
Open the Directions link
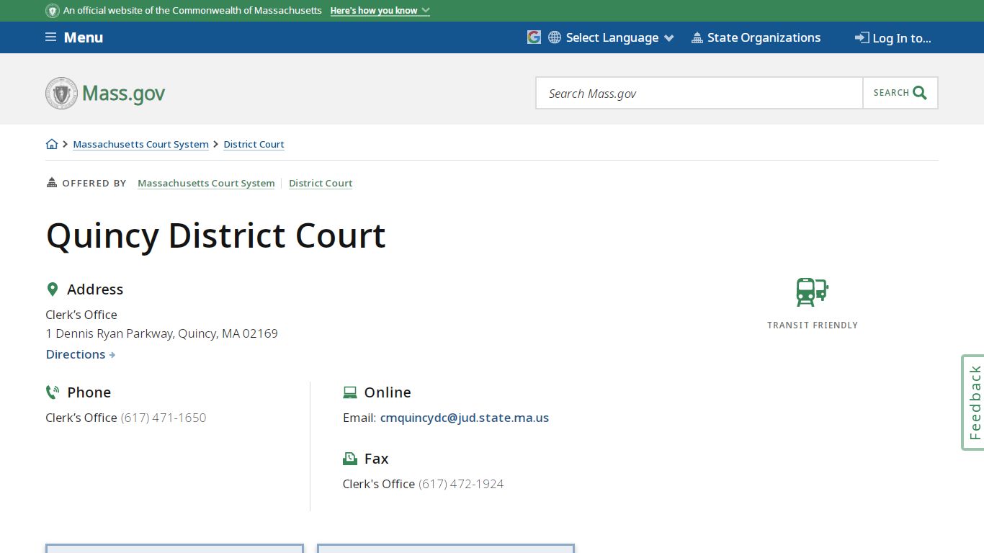[81, 354]
